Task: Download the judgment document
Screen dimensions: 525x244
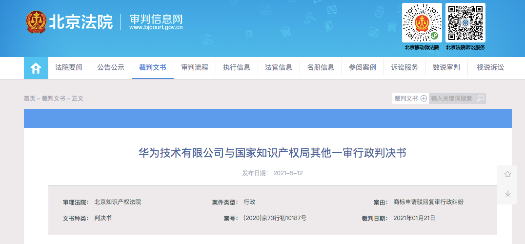Action: tap(507, 193)
